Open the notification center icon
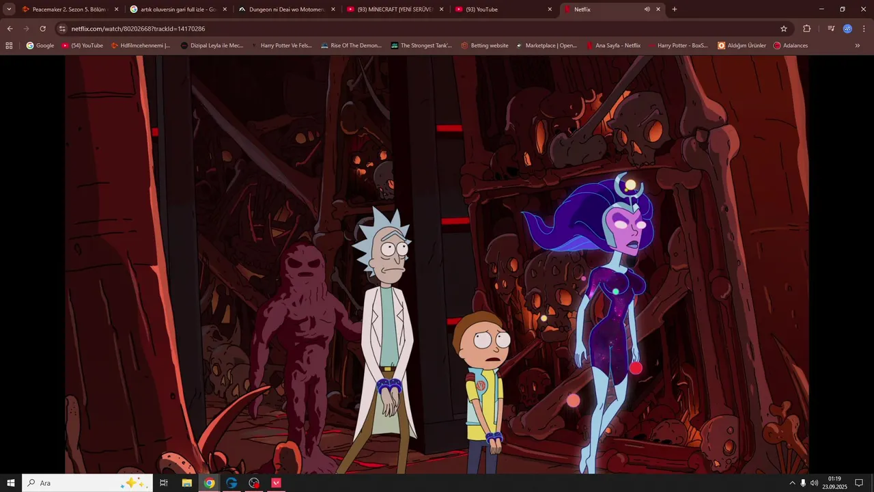This screenshot has width=874, height=492. pos(859,483)
